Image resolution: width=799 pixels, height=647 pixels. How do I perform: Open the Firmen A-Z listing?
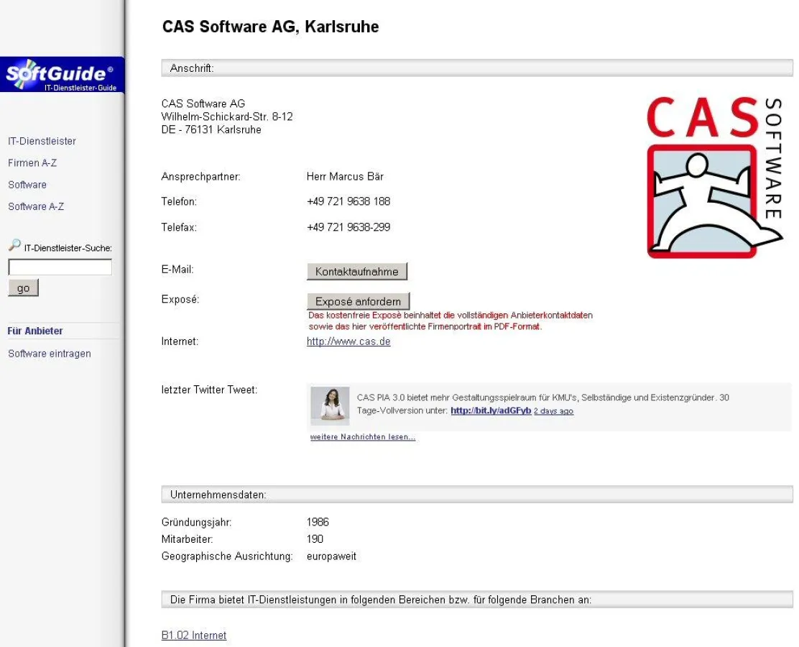(32, 162)
